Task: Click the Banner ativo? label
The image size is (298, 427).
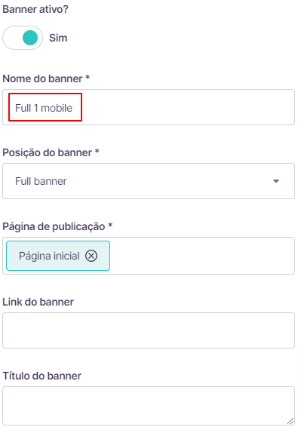Action: click(35, 9)
